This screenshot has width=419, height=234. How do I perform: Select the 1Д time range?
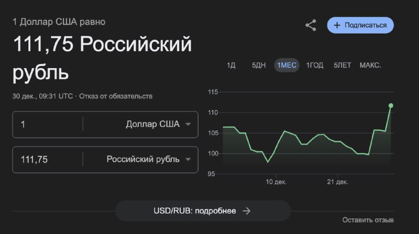(x=231, y=65)
